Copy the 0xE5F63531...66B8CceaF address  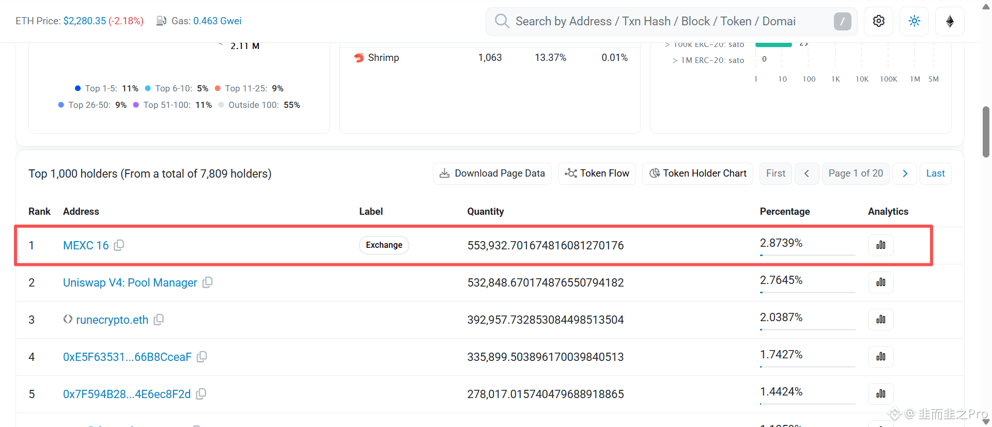[202, 357]
